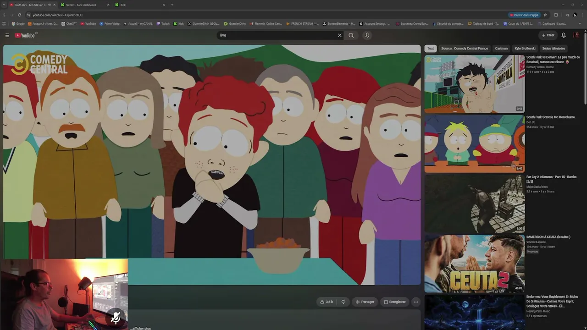
Task: Go back with the browser back arrow
Action: (5, 15)
